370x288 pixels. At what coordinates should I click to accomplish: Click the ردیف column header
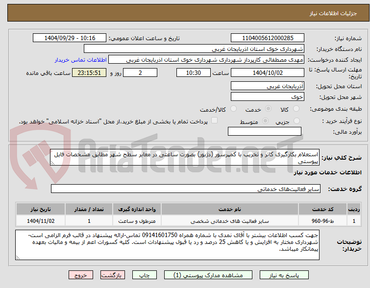click(354, 209)
